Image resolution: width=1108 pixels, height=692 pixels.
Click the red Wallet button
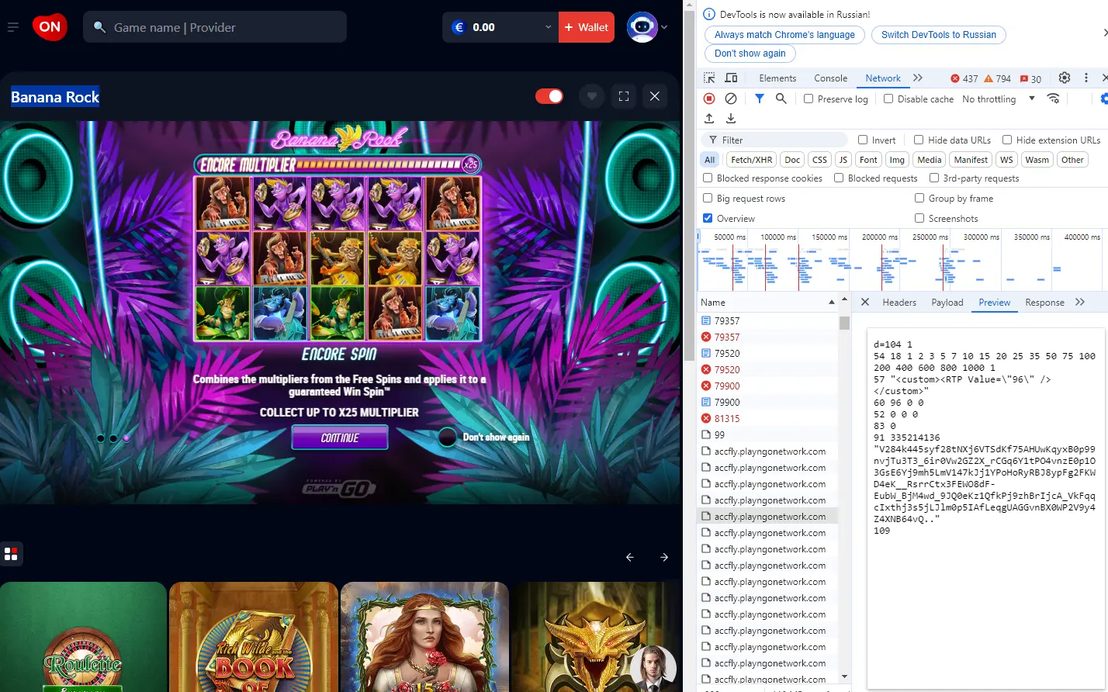(587, 27)
